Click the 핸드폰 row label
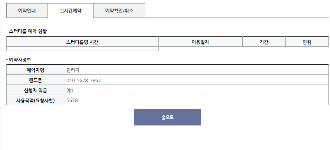The height and width of the screenshot is (150, 330). pyautogui.click(x=35, y=80)
